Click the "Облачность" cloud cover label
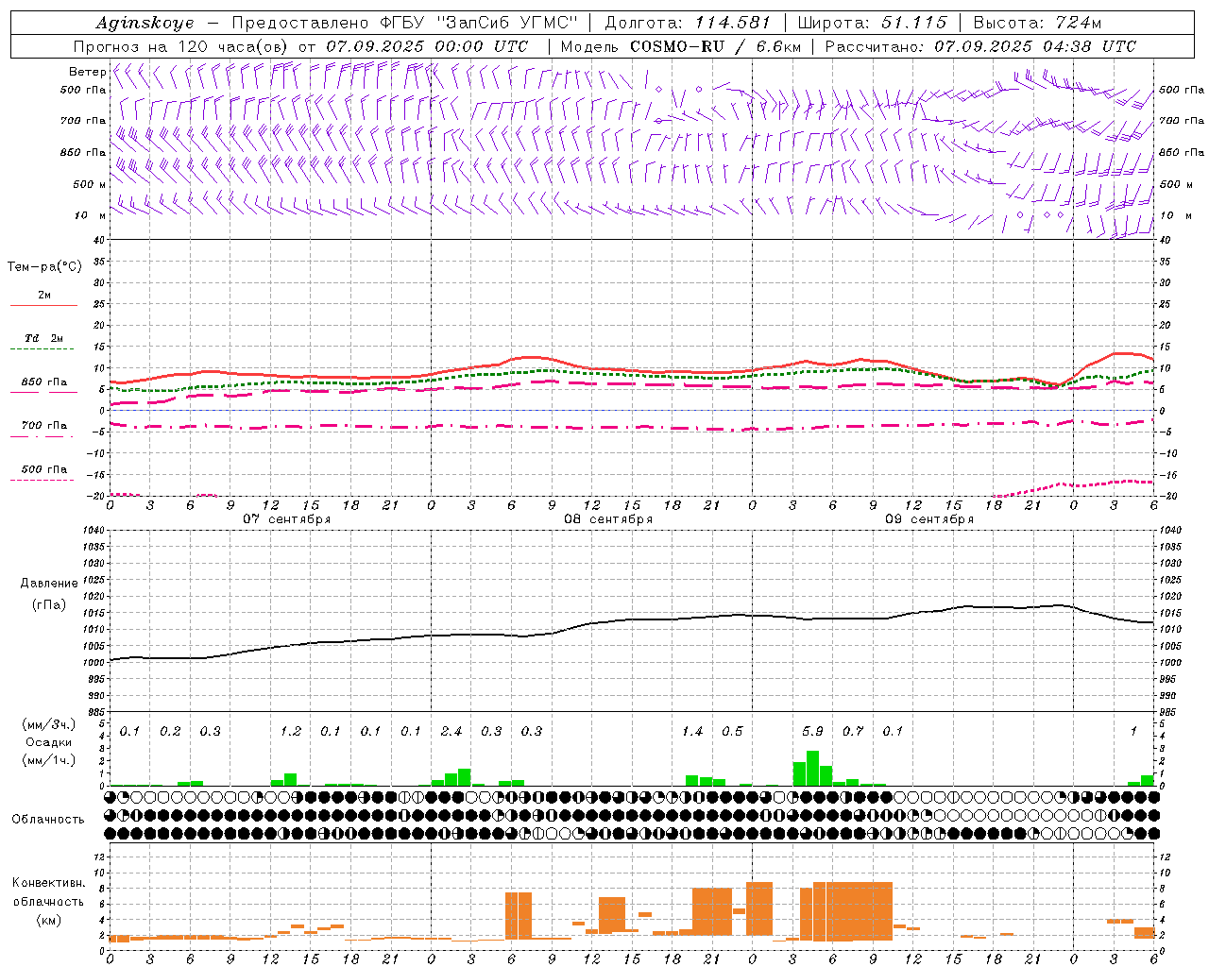The height and width of the screenshot is (967, 1209). click(48, 819)
